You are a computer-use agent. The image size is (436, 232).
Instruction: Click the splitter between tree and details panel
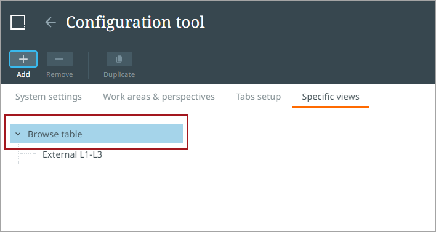[193, 169]
